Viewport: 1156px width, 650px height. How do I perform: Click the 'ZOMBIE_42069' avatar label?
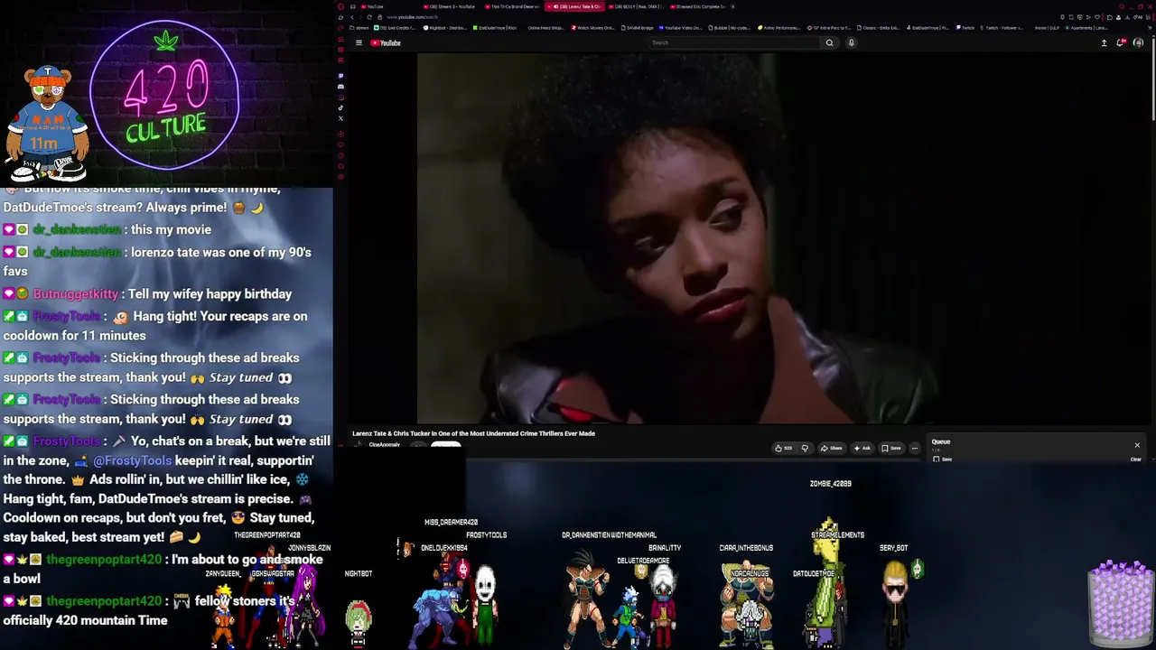pyautogui.click(x=831, y=484)
